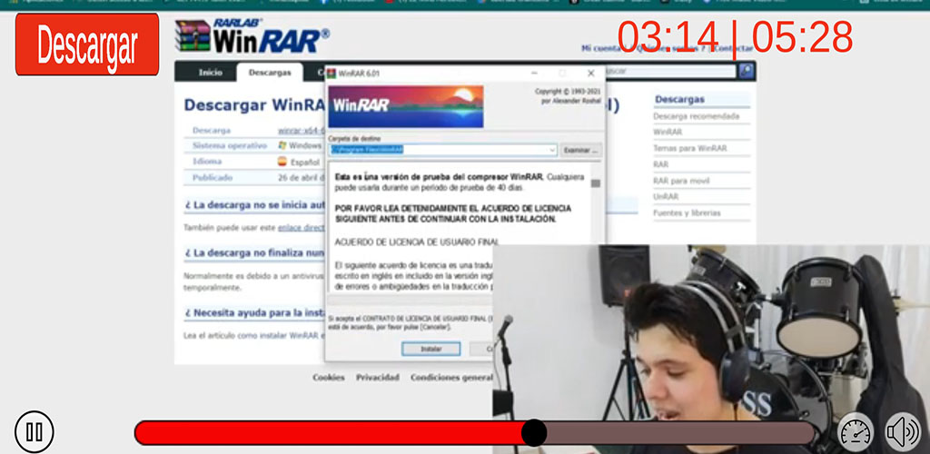Click the Windows logo icon in Sistema operativo row
The image size is (930, 454).
coord(282,145)
